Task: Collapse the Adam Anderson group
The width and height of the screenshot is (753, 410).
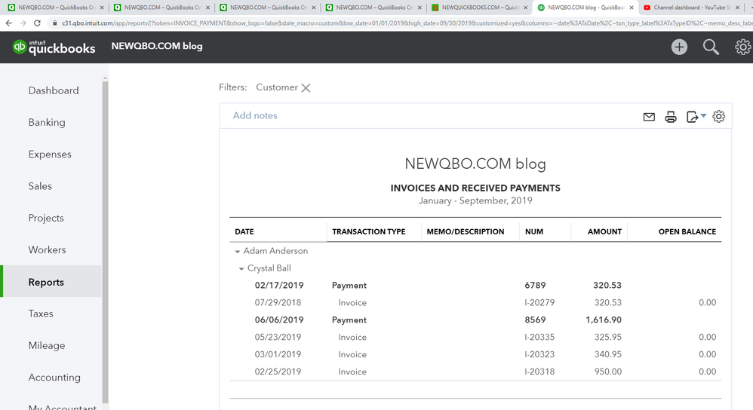Action: [x=237, y=251]
